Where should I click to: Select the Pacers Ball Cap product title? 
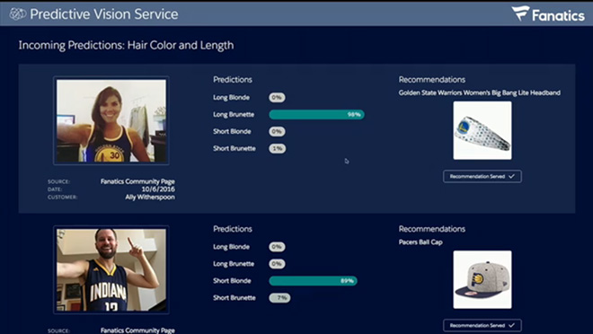point(420,242)
